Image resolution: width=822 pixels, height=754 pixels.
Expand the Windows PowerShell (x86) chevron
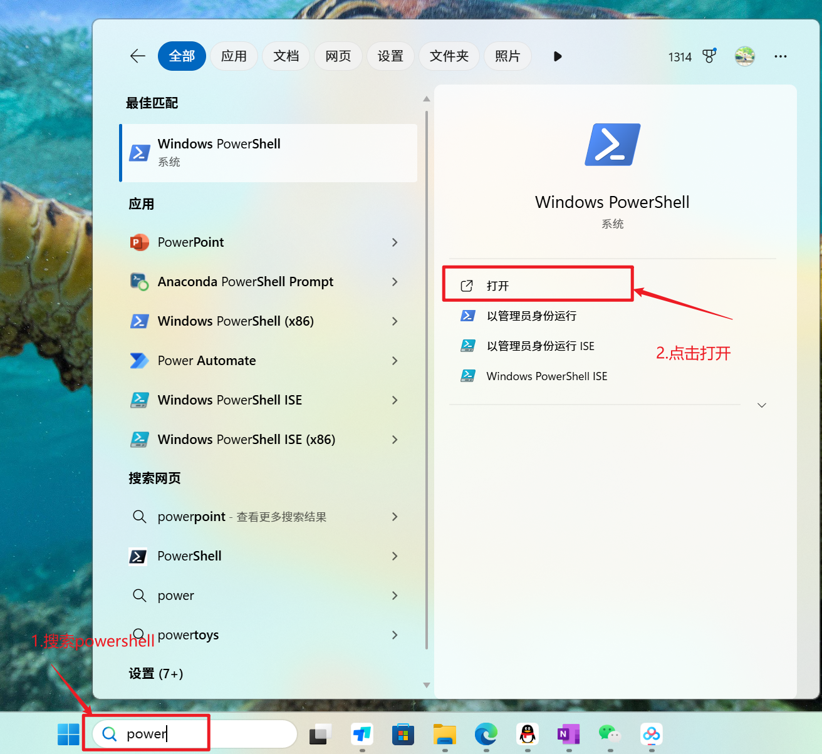[395, 321]
